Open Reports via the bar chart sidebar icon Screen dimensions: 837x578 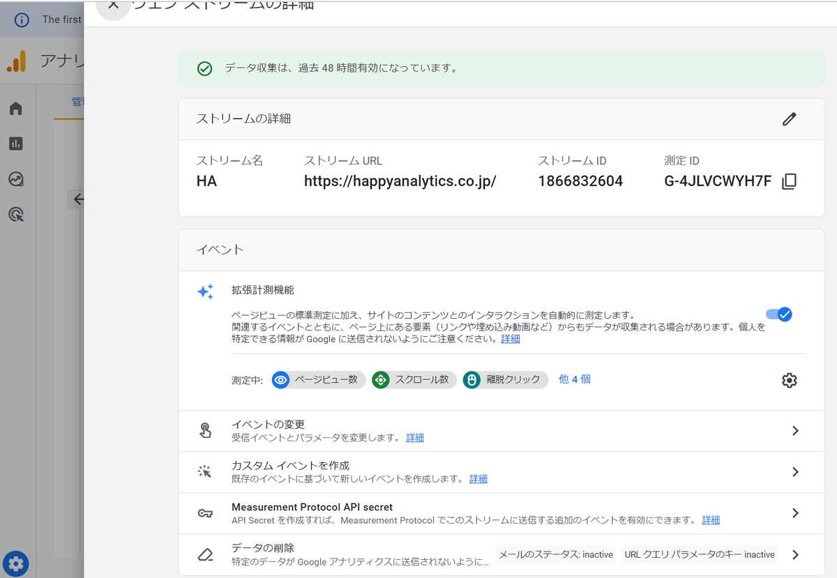pos(16,143)
